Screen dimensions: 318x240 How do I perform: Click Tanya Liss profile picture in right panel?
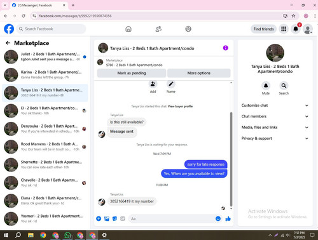(275, 53)
